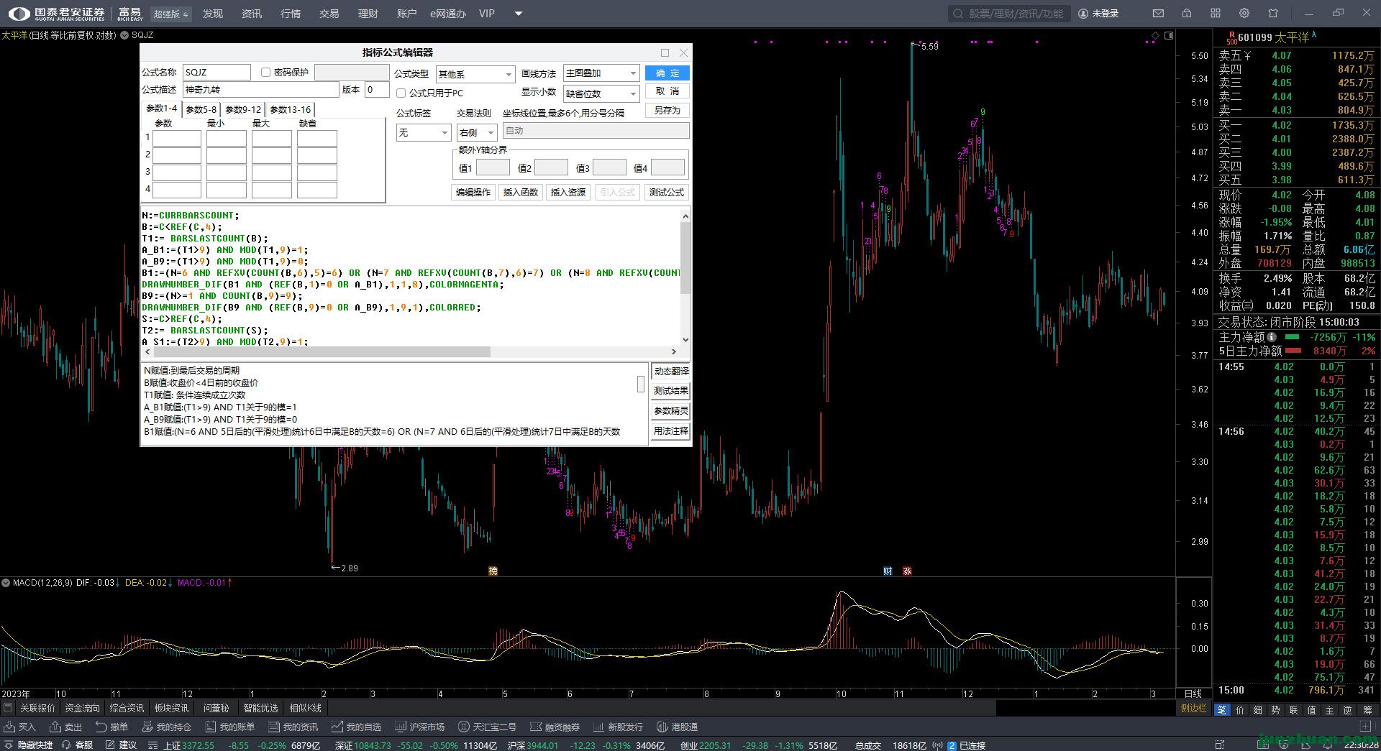Click the 动态翻译 button

671,372
